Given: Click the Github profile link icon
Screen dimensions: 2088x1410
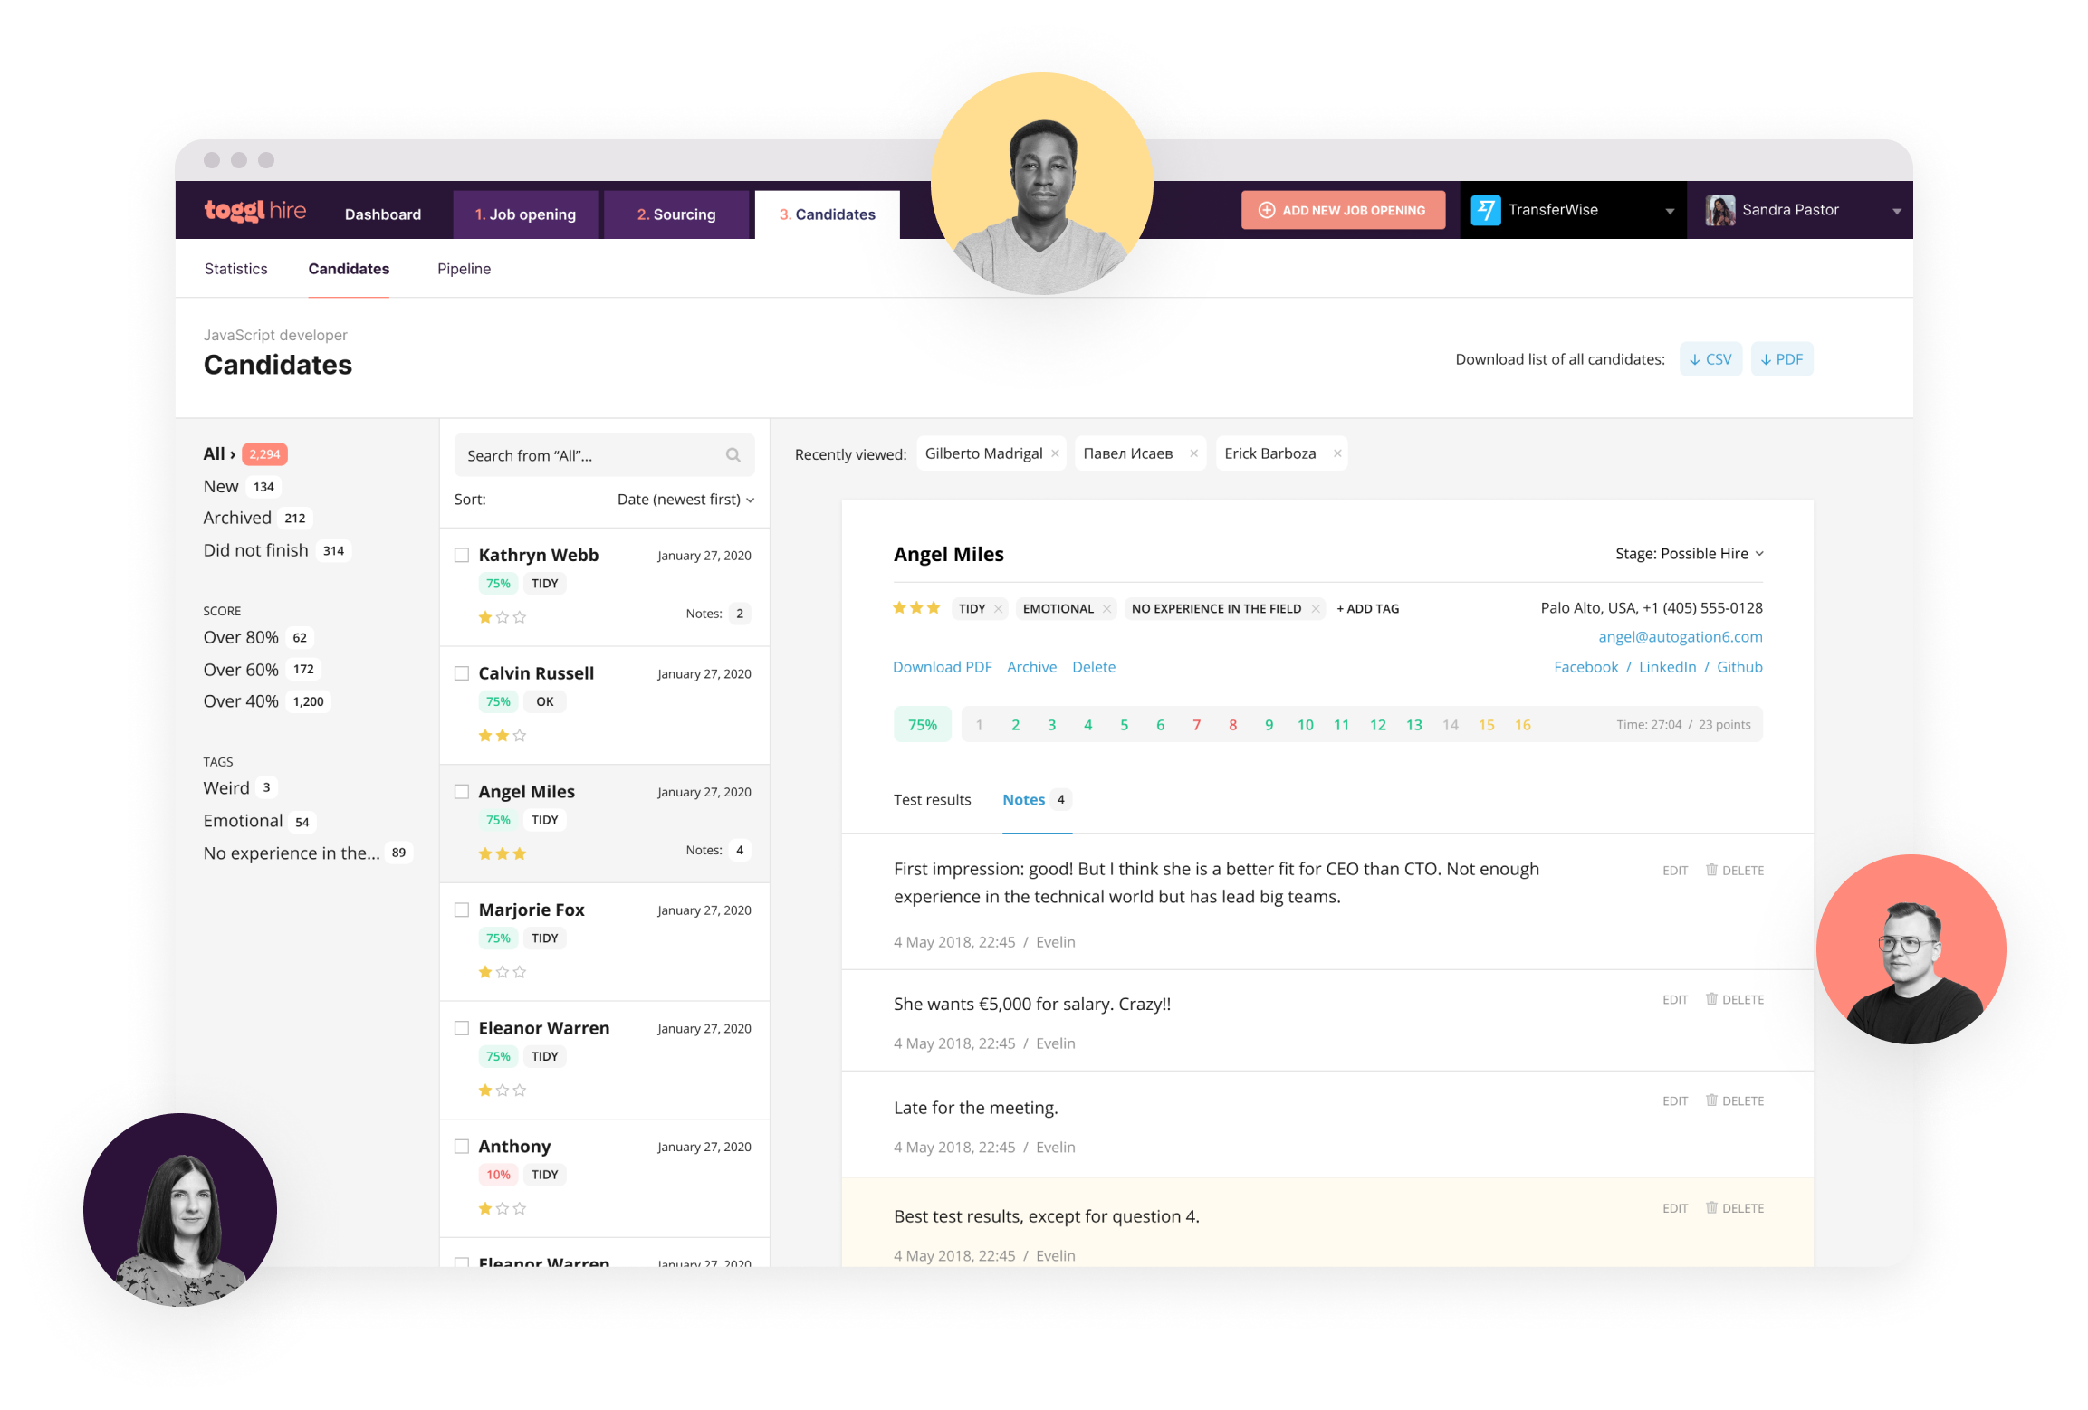Looking at the screenshot, I should click(1737, 666).
